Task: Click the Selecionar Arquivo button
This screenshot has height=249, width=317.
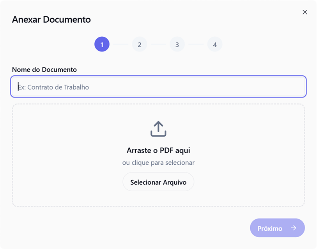Action: point(158,182)
